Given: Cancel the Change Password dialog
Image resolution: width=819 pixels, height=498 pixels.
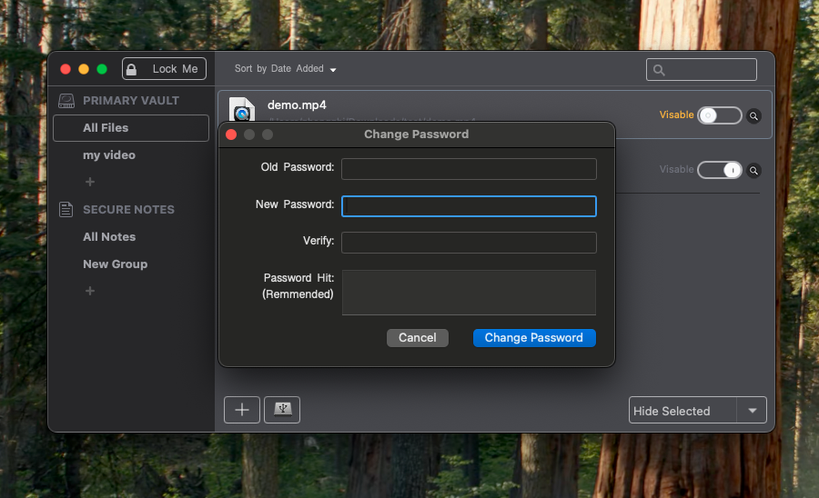Looking at the screenshot, I should [418, 338].
